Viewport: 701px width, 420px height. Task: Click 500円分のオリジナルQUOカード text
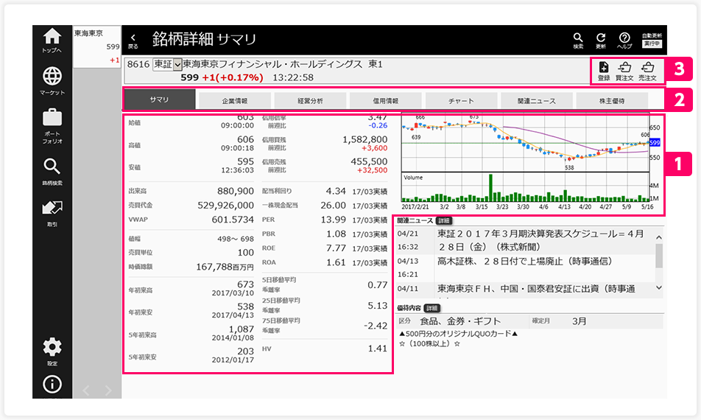458,334
